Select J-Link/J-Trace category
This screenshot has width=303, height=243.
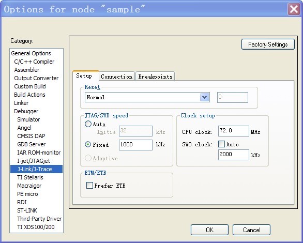(36, 169)
